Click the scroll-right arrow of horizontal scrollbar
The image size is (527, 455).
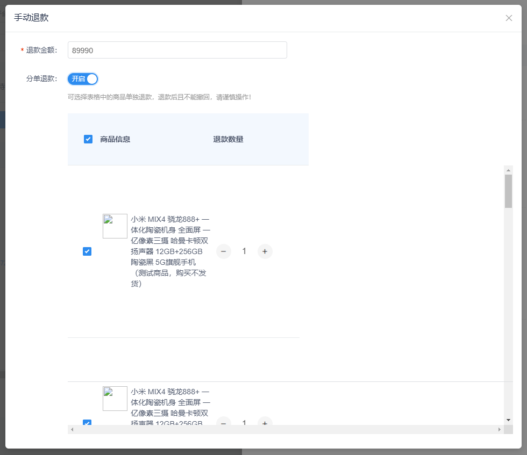(500, 429)
